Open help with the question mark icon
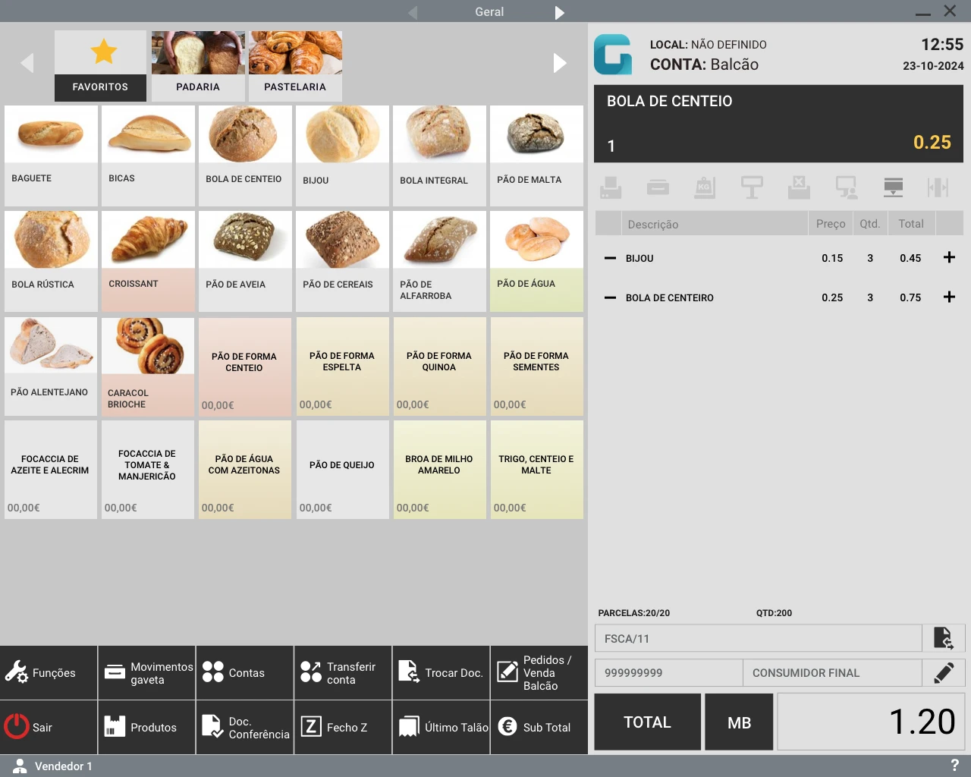971x777 pixels. click(955, 766)
